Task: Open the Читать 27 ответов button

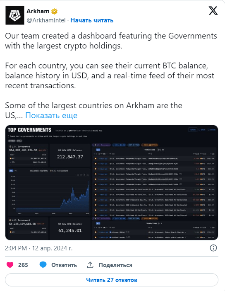Action: pyautogui.click(x=112, y=280)
